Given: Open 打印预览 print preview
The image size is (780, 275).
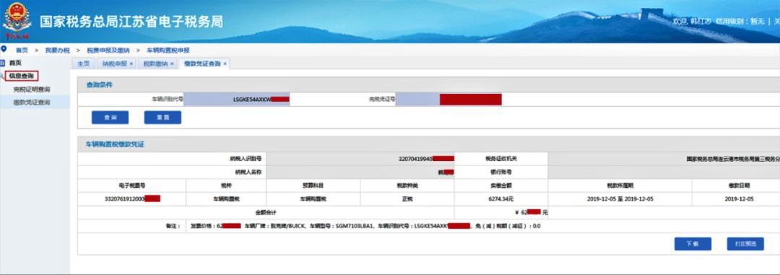Looking at the screenshot, I should coord(745,244).
